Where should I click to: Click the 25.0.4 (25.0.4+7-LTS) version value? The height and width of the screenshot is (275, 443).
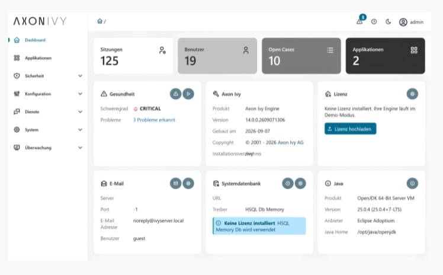pyautogui.click(x=379, y=209)
